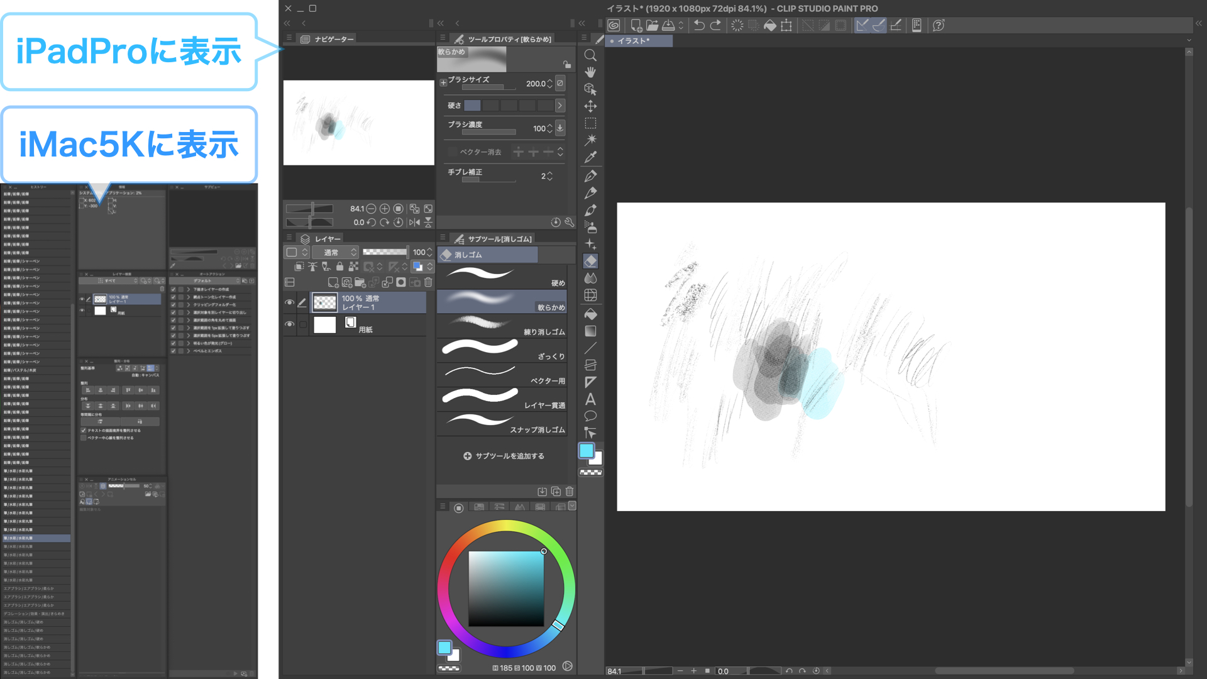Expand hardness options arrow next to 硬さ

[559, 106]
